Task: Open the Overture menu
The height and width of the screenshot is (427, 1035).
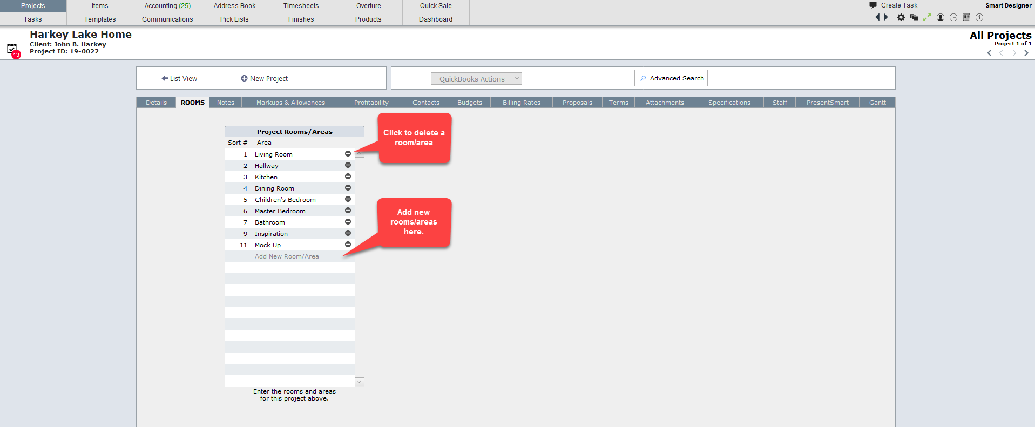Action: click(x=369, y=6)
